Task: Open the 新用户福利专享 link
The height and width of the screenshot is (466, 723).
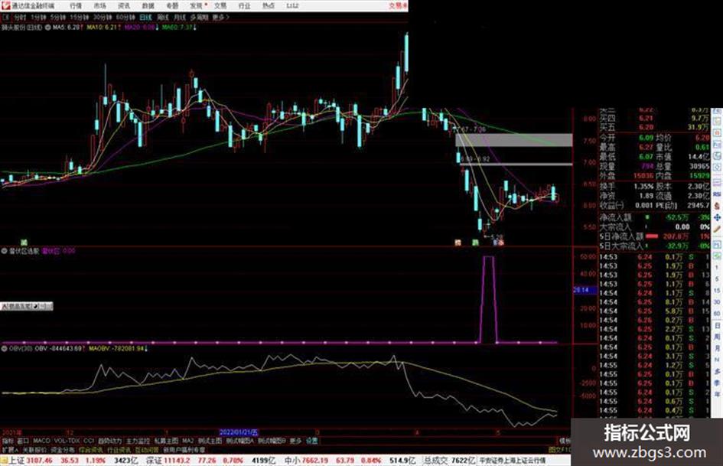Action: pyautogui.click(x=184, y=449)
